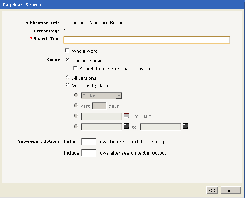Click the Past days number field
This screenshot has height=198, width=245.
(x=99, y=106)
